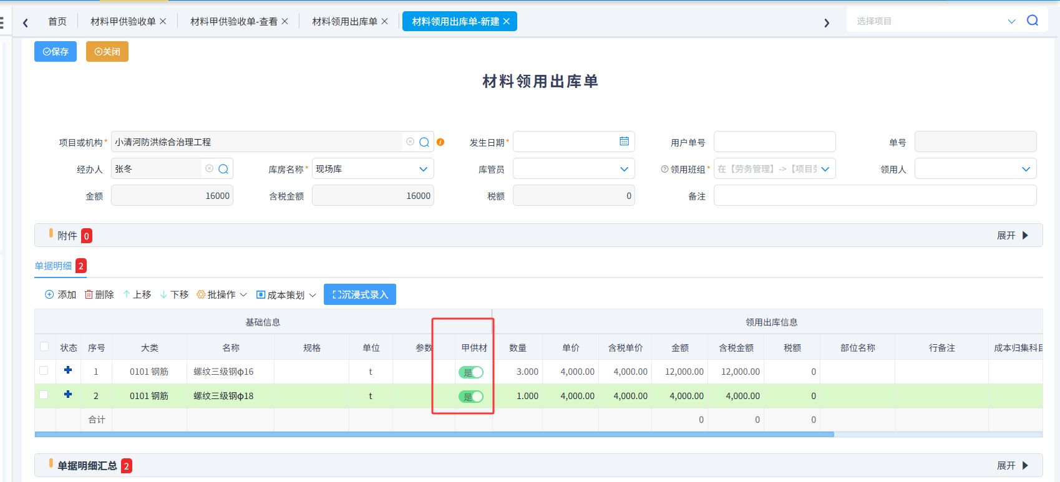Image resolution: width=1060 pixels, height=482 pixels.
Task: Click 上移 to move row up
Action: pos(137,294)
